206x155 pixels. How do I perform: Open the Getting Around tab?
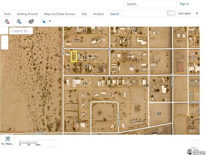pos(27,14)
